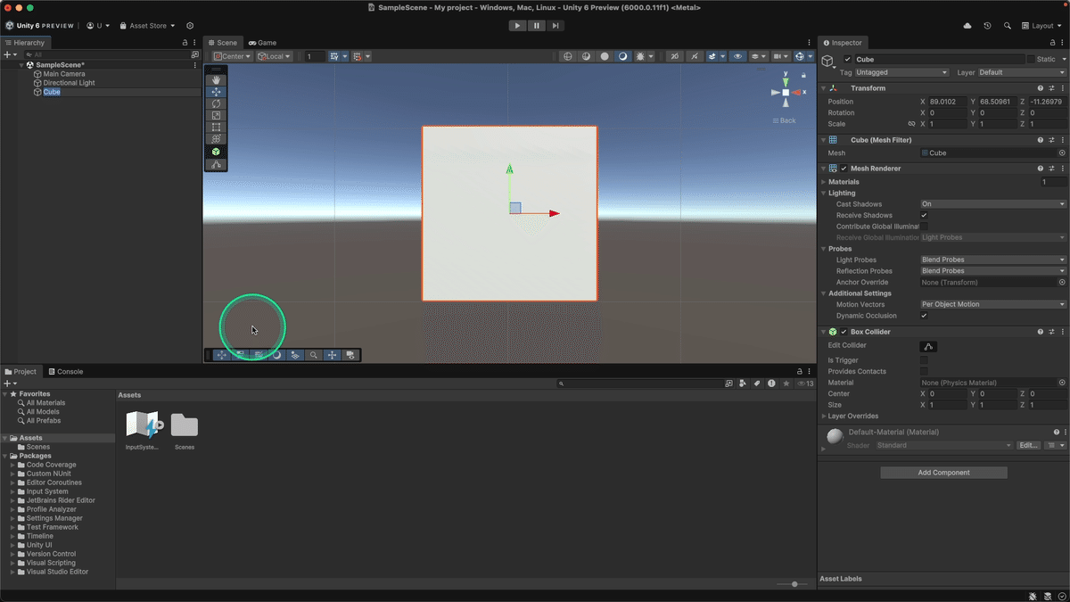Toggle Dynamic Occlusion checkbox

924,316
